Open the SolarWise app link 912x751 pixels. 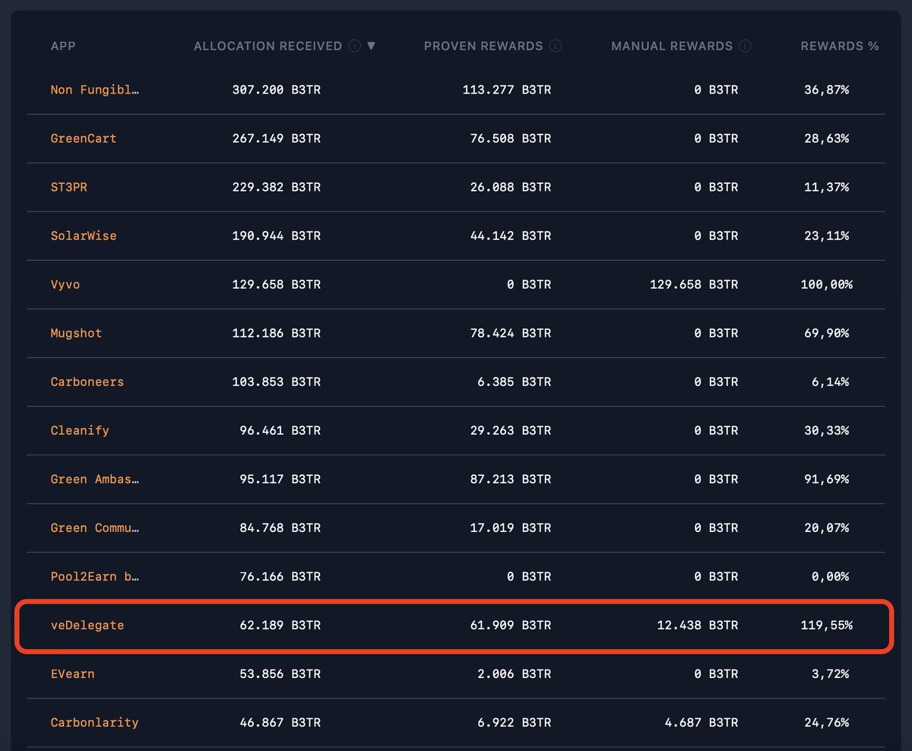[84, 236]
